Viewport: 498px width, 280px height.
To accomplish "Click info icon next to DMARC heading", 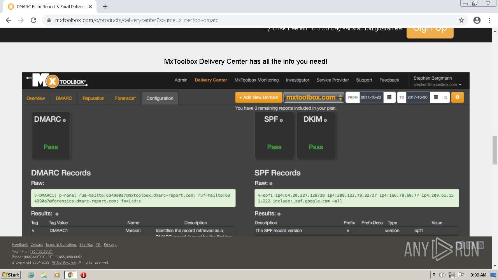I will (64, 121).
